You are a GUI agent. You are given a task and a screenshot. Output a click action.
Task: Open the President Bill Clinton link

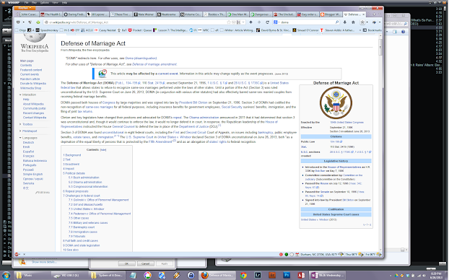click(x=193, y=102)
